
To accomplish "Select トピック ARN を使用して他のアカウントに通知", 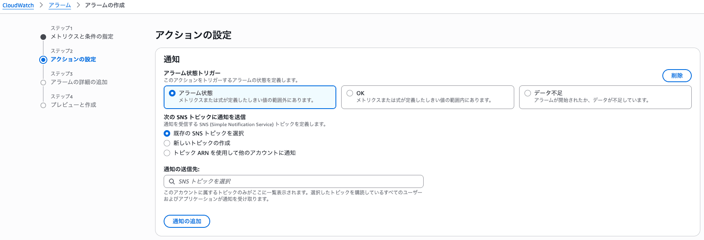I will [167, 153].
